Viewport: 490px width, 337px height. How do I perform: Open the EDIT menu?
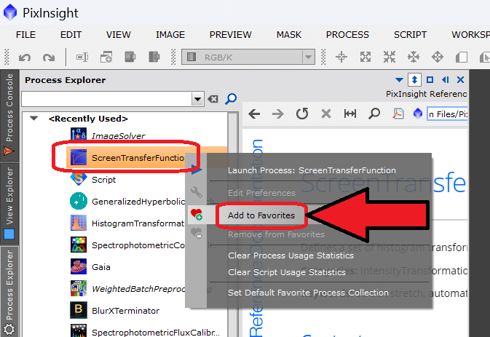(x=71, y=35)
